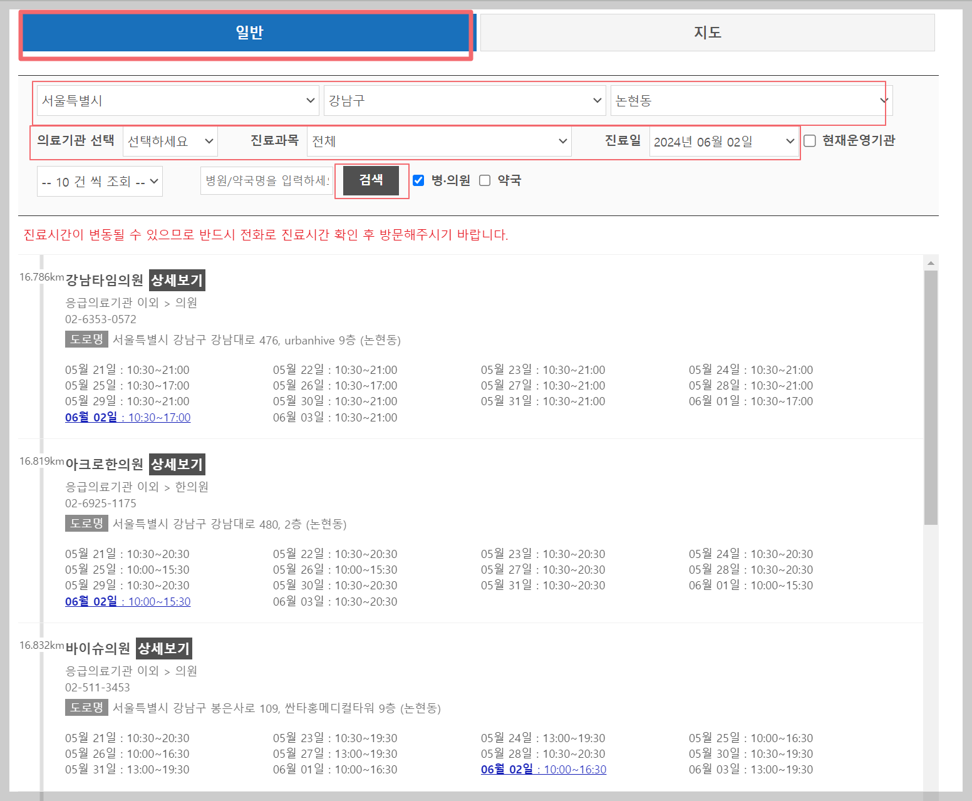Open 상세보기 for 바이슈의원
The image size is (972, 801).
point(163,648)
